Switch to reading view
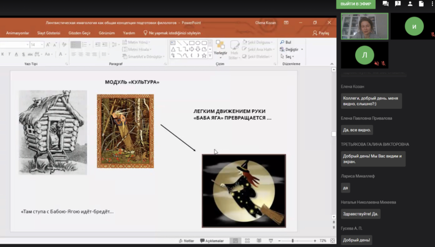This screenshot has height=247, width=435. coord(259,241)
